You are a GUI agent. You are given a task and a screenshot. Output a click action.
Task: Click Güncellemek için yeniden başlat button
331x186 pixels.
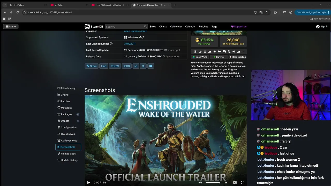(313, 12)
